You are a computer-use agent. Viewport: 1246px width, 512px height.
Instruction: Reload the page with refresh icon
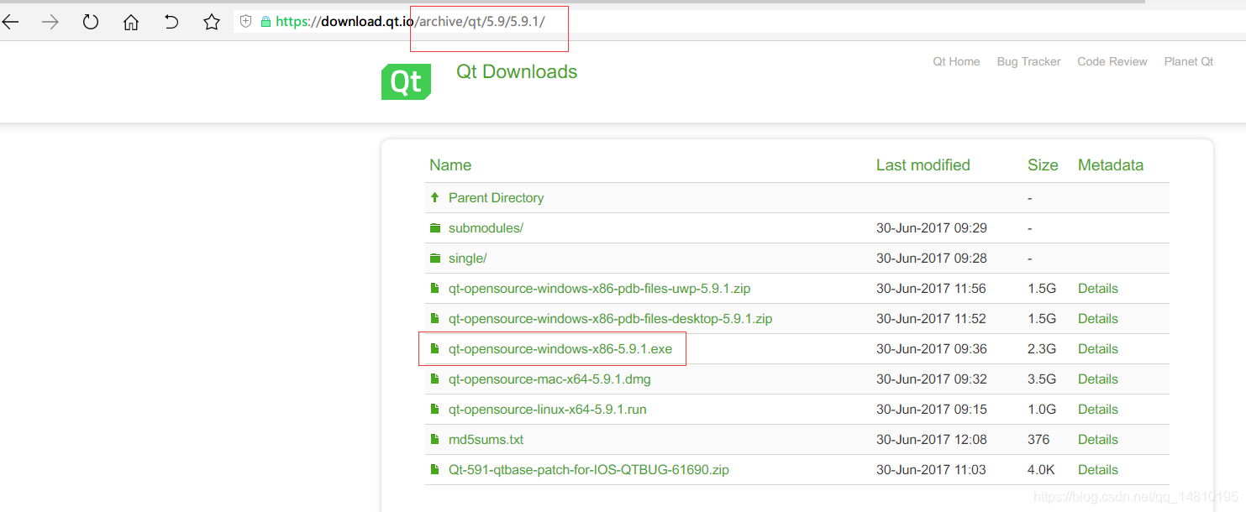tap(91, 23)
